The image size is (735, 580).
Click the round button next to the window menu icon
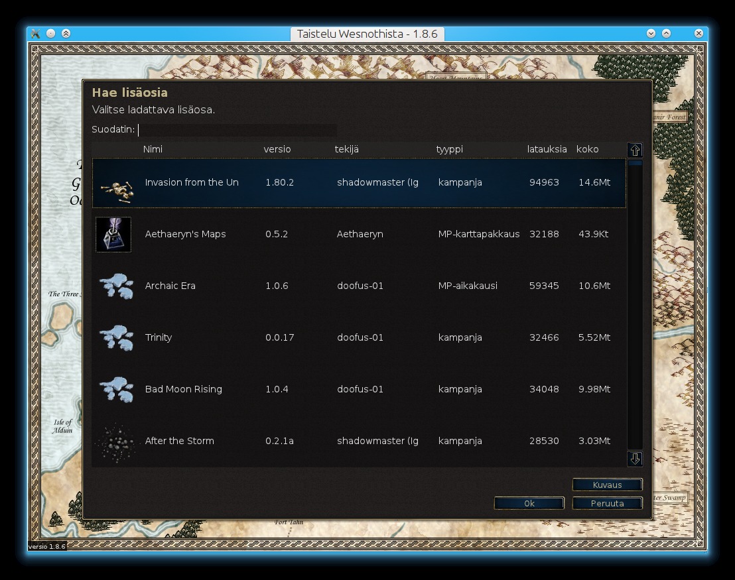50,33
